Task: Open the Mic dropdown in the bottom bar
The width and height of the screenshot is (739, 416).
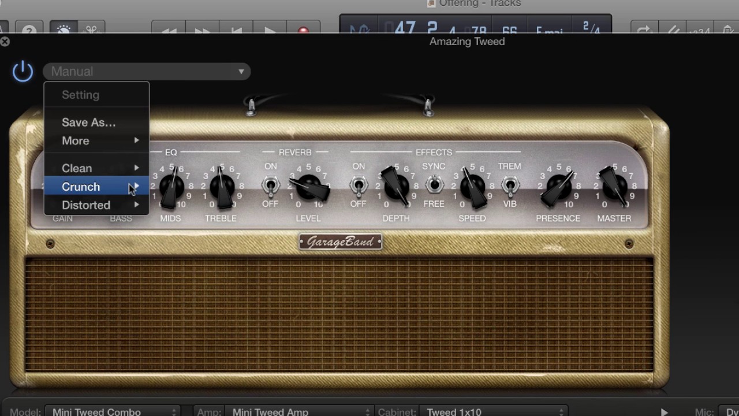Action: coord(728,411)
